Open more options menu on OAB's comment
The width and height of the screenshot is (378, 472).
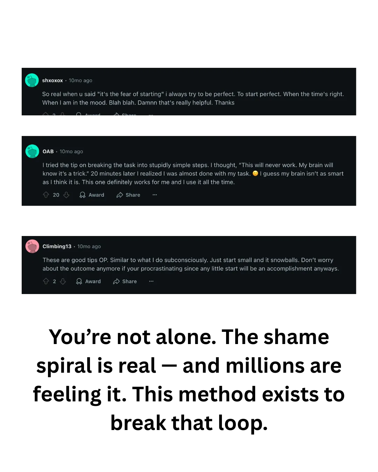(155, 195)
